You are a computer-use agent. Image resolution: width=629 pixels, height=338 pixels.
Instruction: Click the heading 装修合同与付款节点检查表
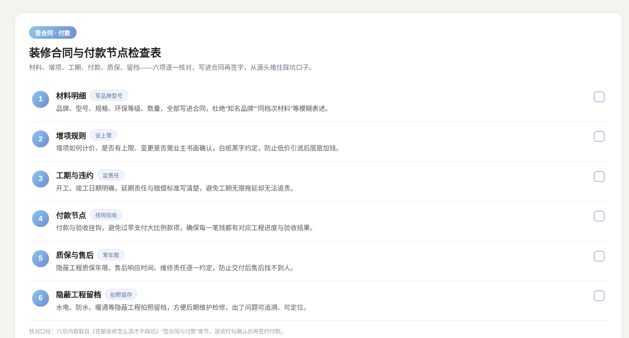coord(95,53)
